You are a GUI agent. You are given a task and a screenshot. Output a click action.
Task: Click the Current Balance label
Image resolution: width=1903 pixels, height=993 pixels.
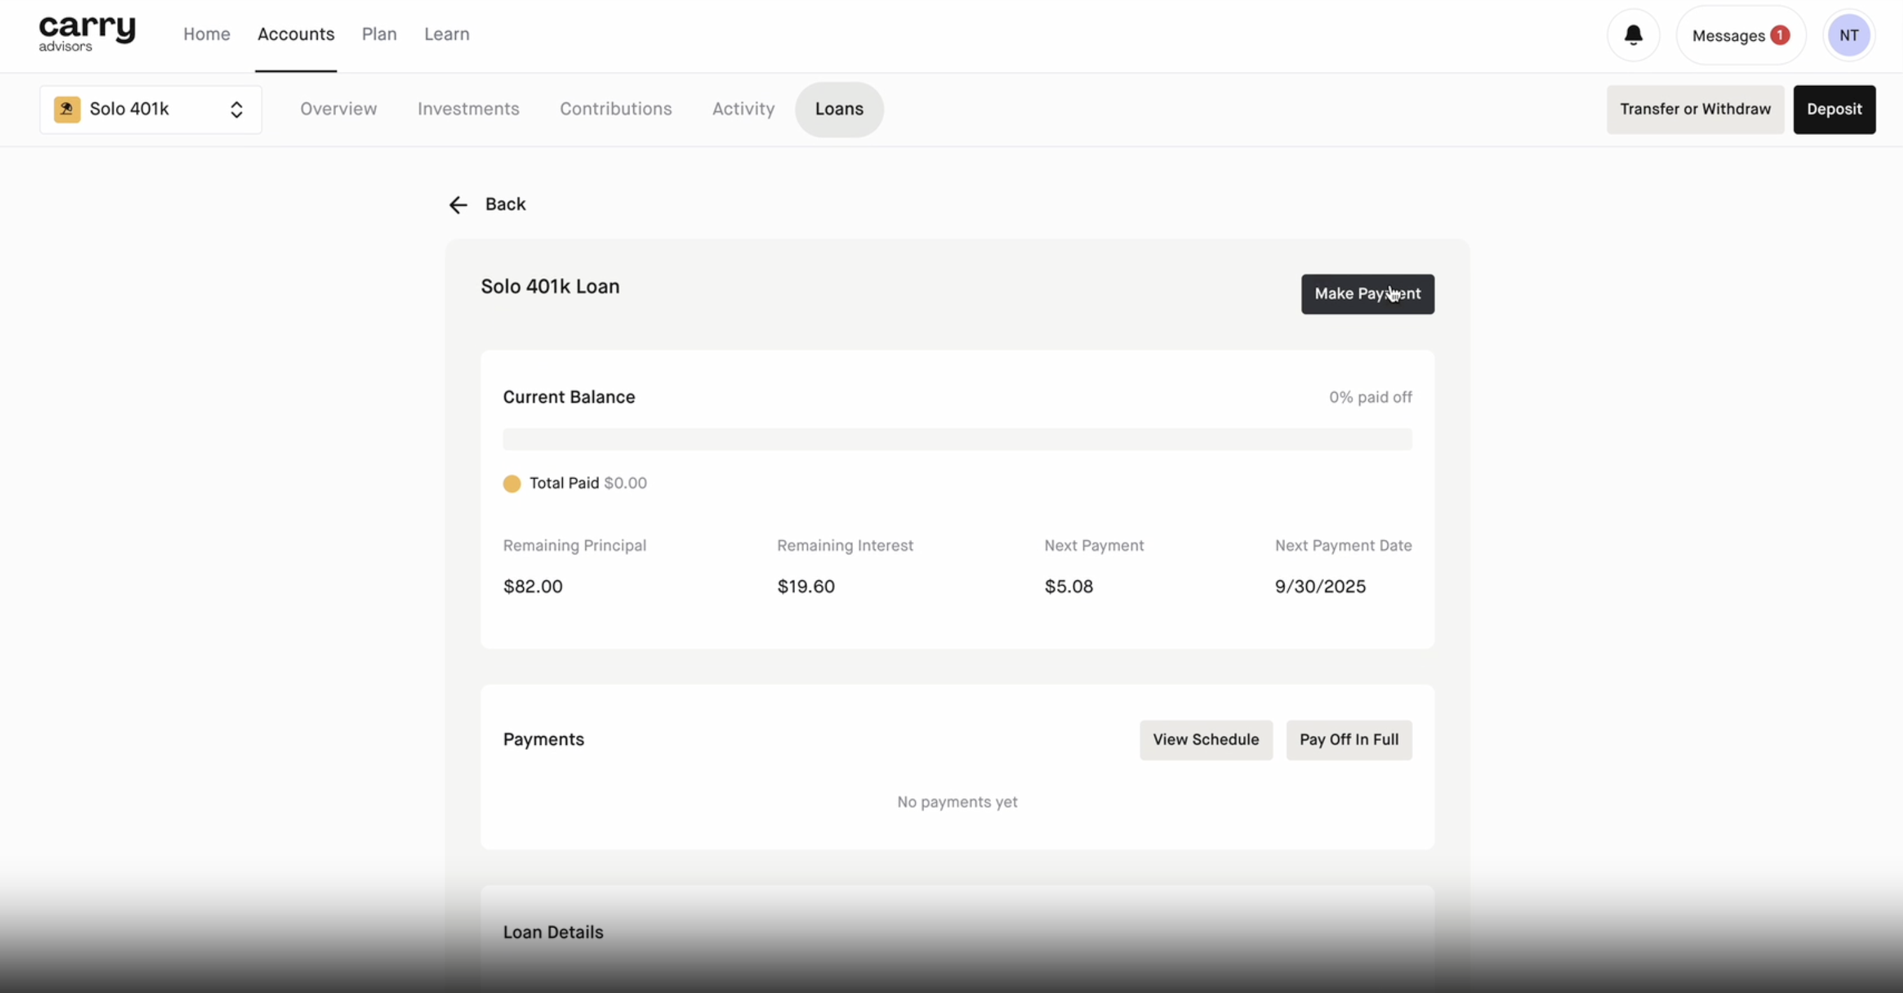coord(569,397)
